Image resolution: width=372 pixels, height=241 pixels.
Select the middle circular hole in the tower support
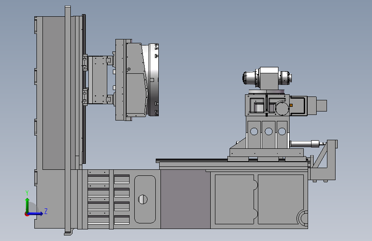tap(269, 131)
